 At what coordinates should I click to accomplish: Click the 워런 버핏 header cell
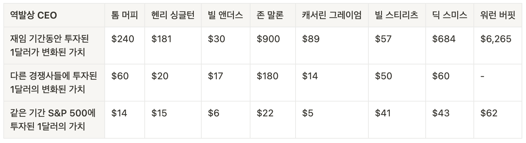pyautogui.click(x=498, y=16)
